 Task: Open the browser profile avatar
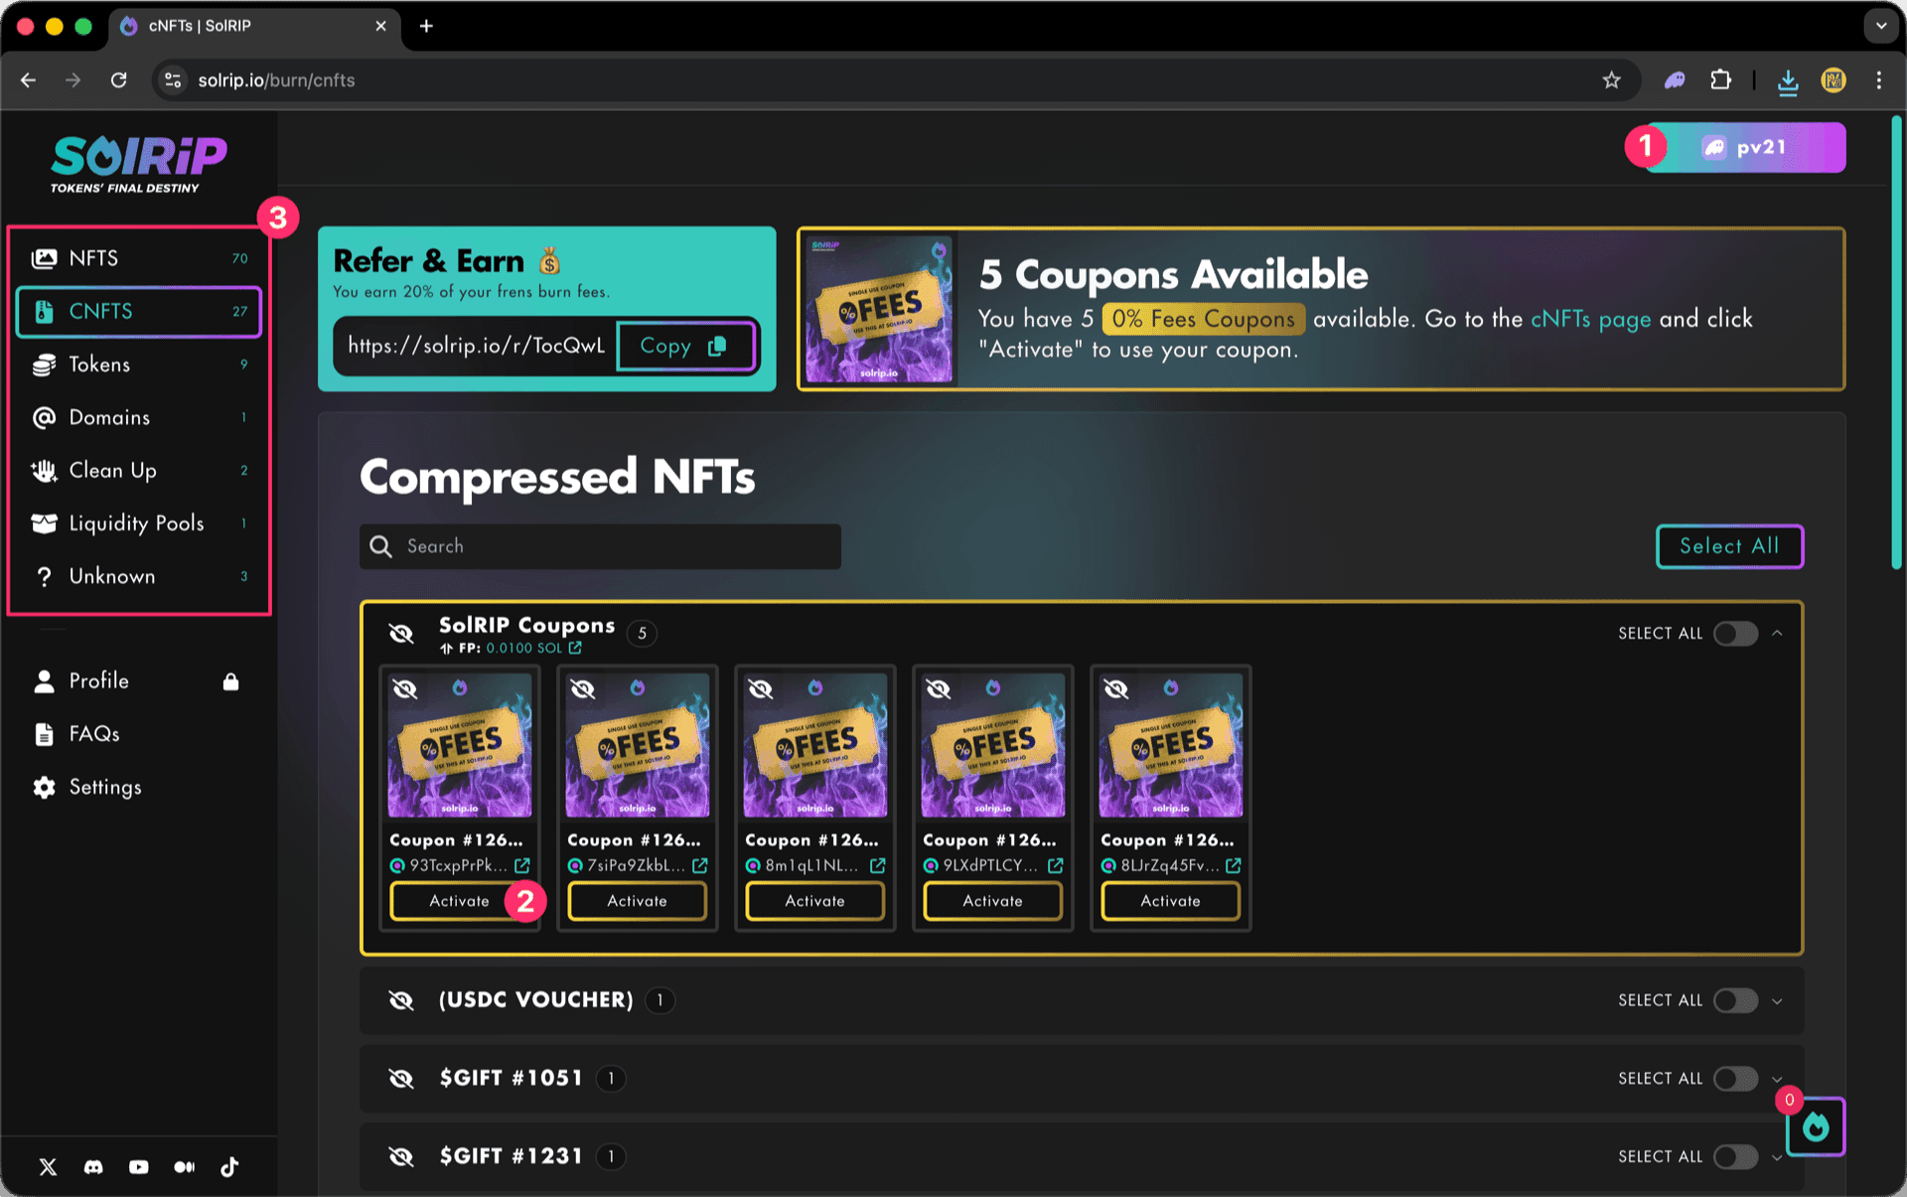[1834, 80]
